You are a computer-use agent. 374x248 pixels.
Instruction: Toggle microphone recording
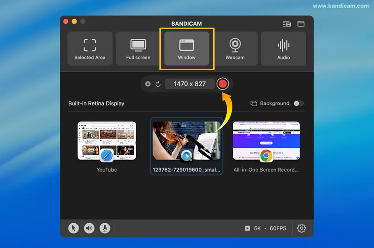[105, 228]
